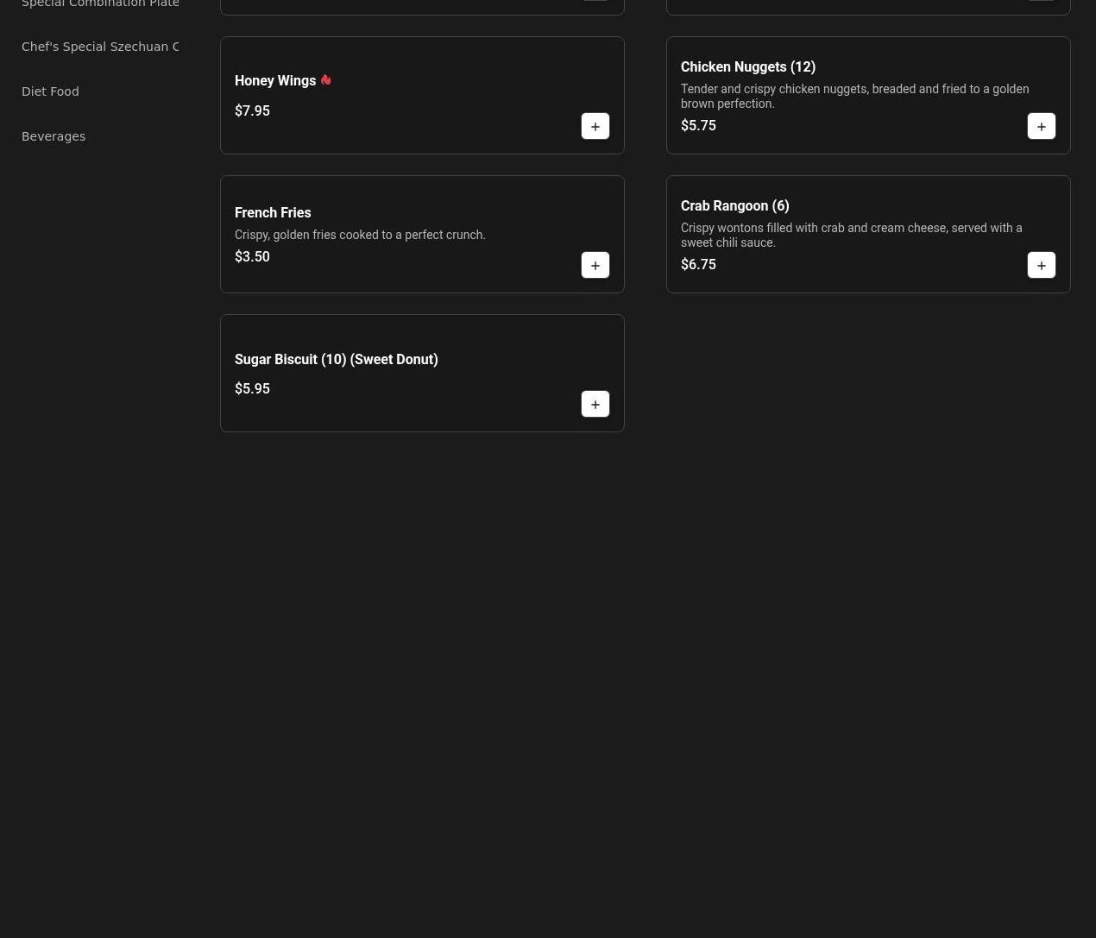The height and width of the screenshot is (938, 1096).
Task: Jump to the Beverages section
Action: (x=54, y=136)
